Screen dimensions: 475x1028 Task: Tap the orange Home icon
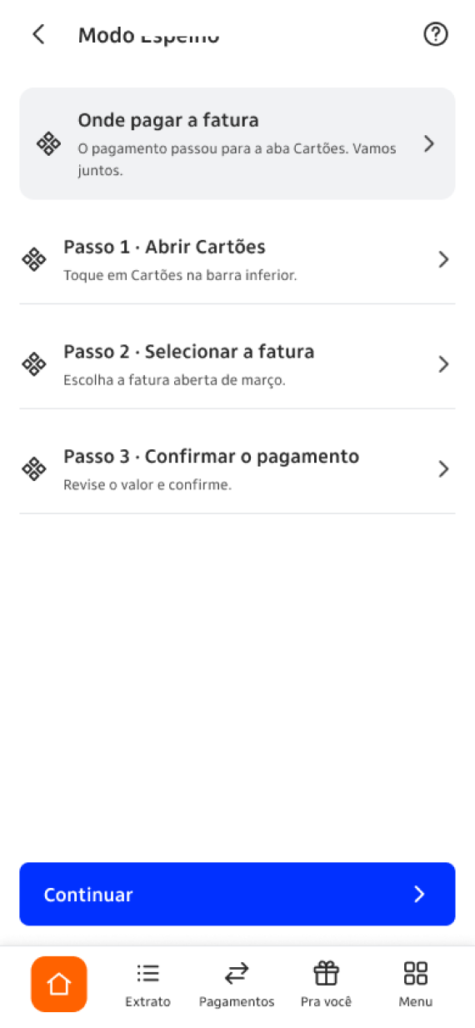[x=59, y=984]
